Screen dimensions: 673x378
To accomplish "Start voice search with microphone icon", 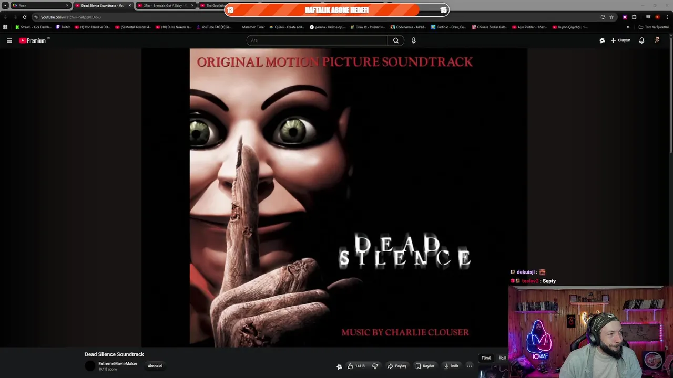I will (414, 40).
